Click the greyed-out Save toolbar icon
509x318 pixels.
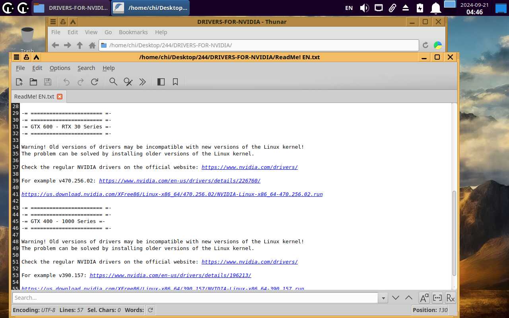click(x=48, y=82)
